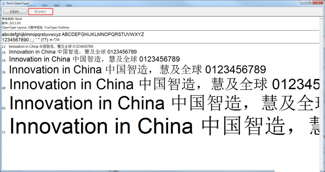Image resolution: width=325 pixels, height=172 pixels.
Task: Click the "48" point size label
Action: pos(3,88)
